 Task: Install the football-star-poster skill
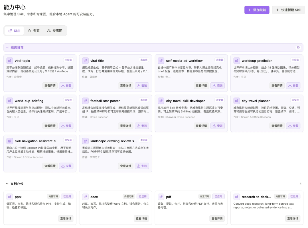[142, 126]
